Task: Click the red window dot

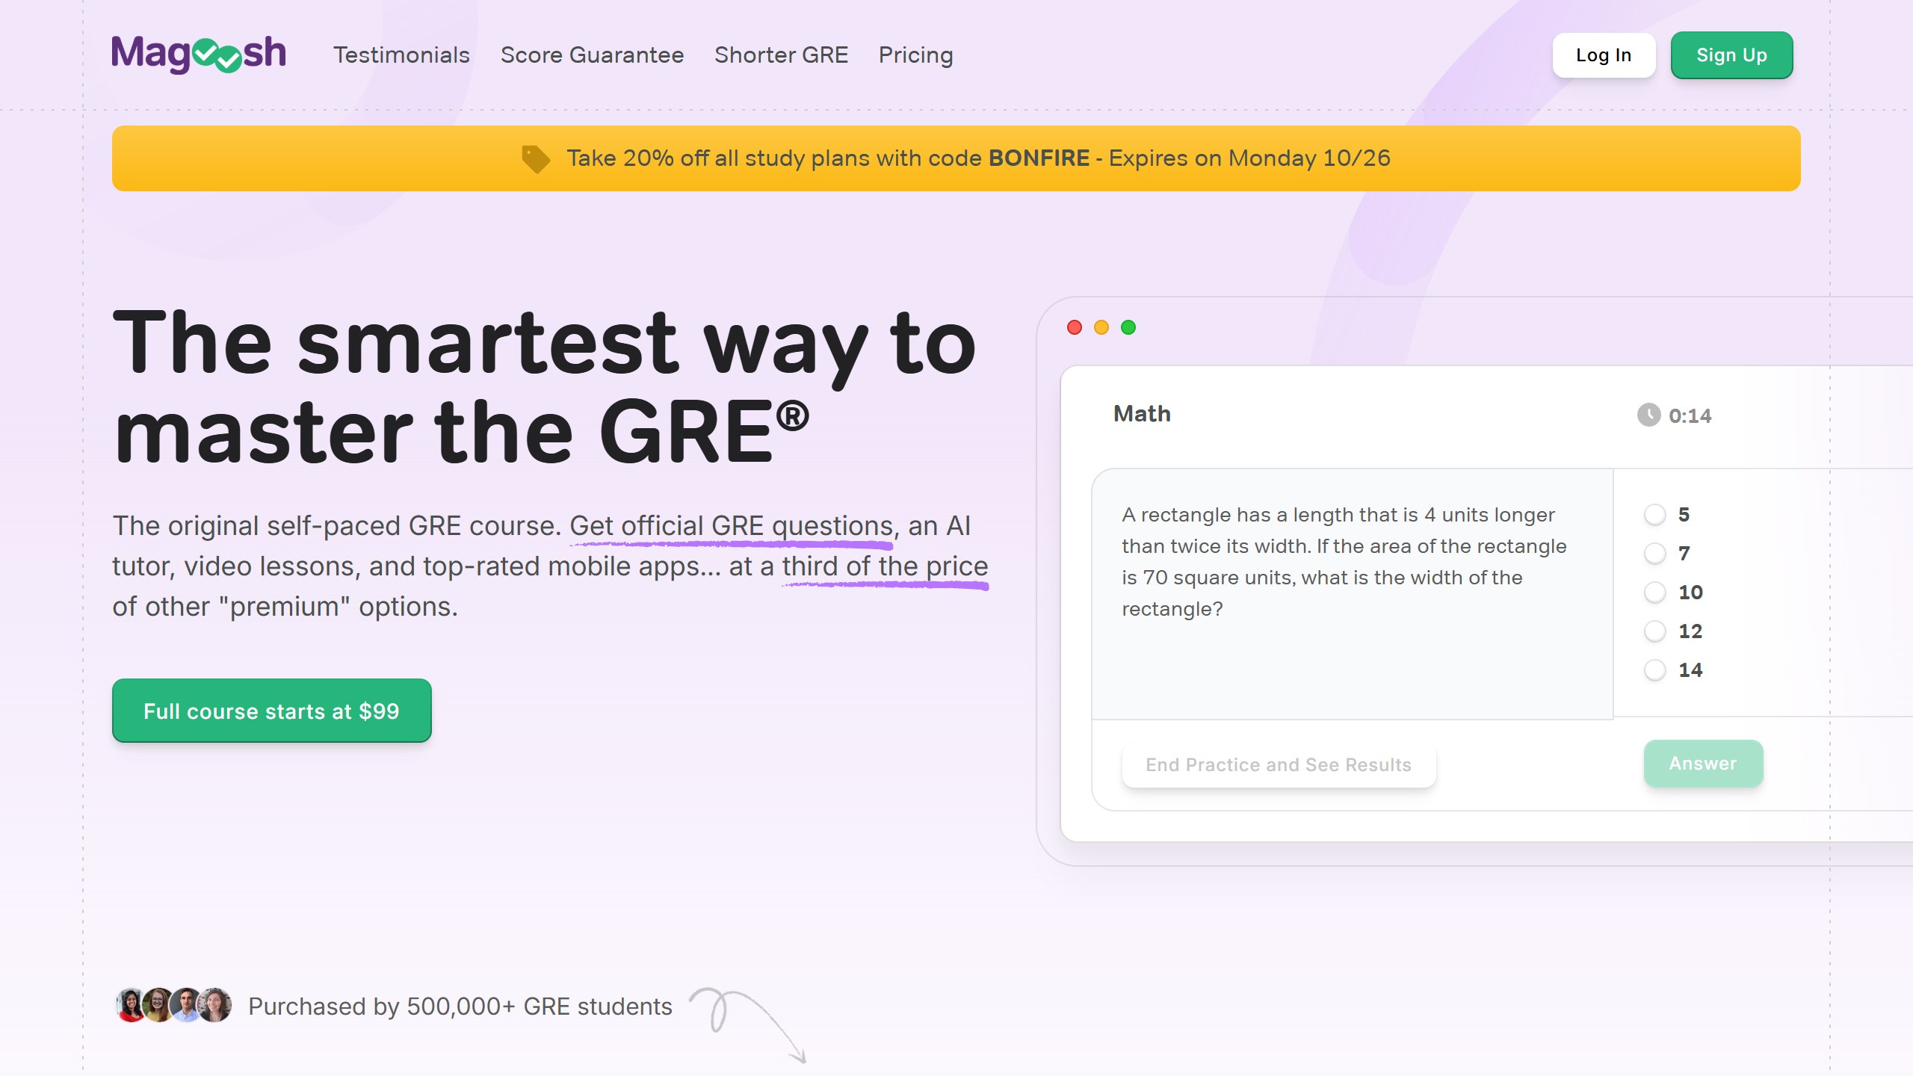Action: (x=1075, y=327)
